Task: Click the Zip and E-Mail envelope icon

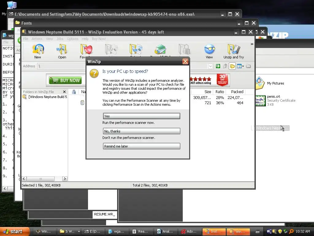Action: point(160,49)
